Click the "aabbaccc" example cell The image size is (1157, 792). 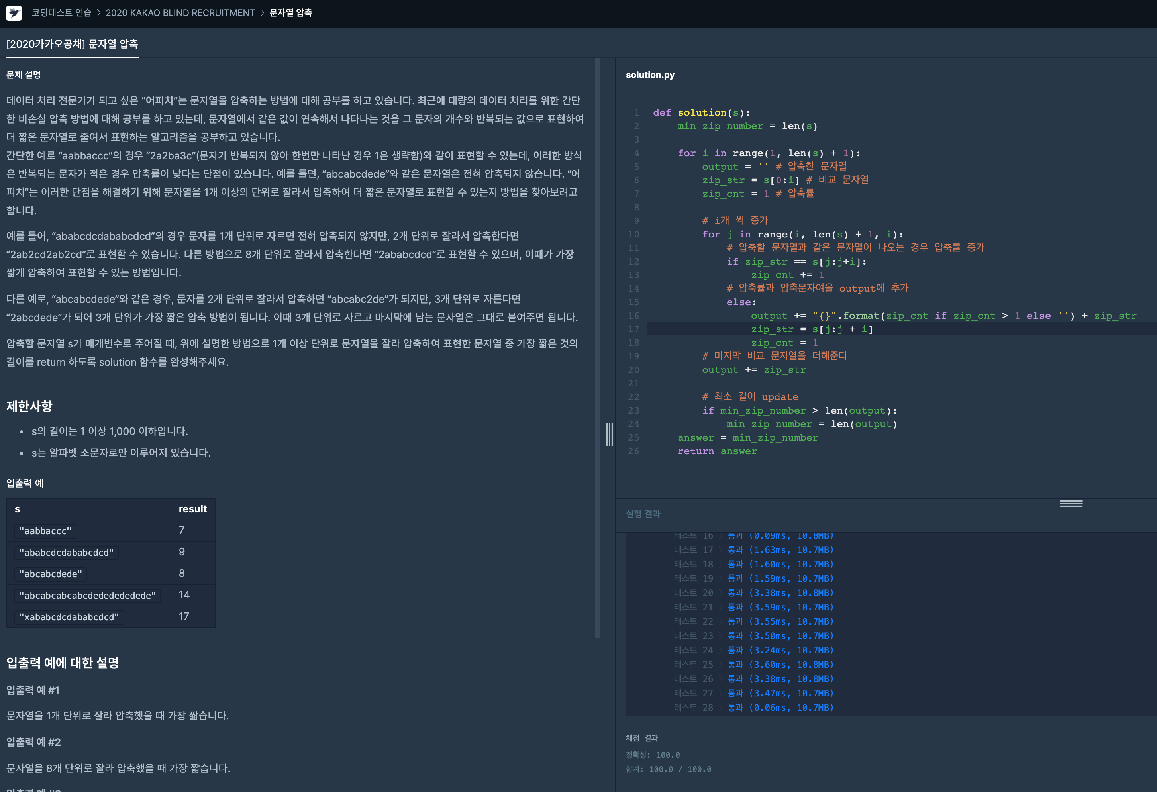tap(45, 531)
